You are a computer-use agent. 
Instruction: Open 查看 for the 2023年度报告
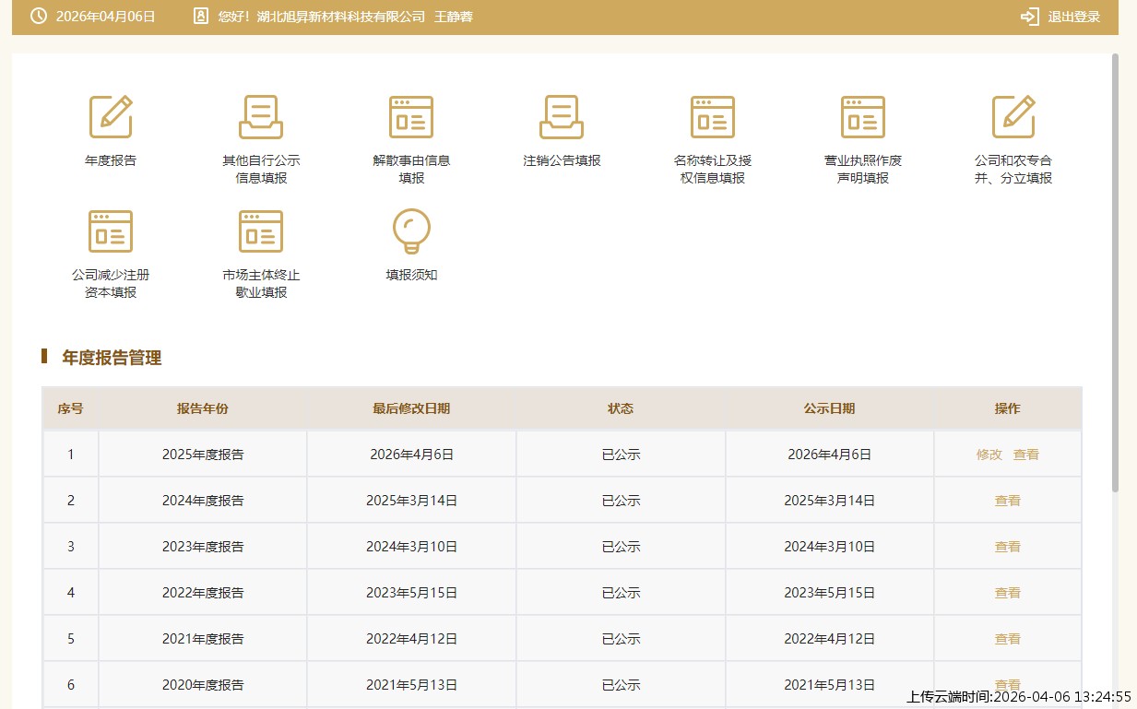tap(1007, 547)
